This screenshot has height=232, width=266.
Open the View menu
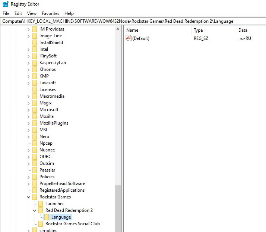point(32,13)
